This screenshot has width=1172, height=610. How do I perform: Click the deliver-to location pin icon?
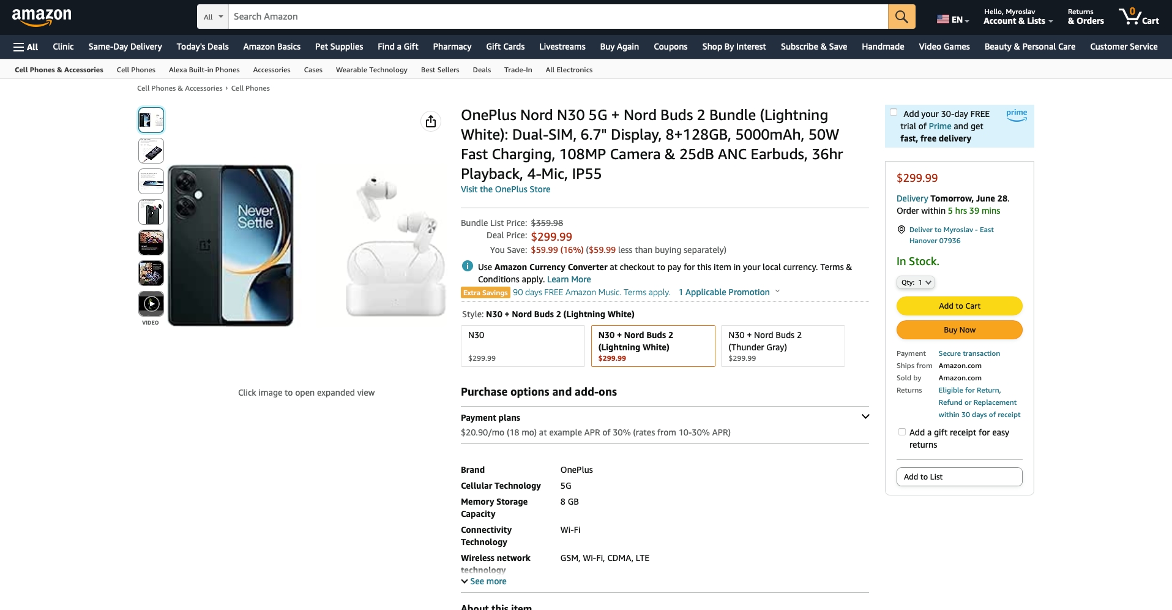901,230
